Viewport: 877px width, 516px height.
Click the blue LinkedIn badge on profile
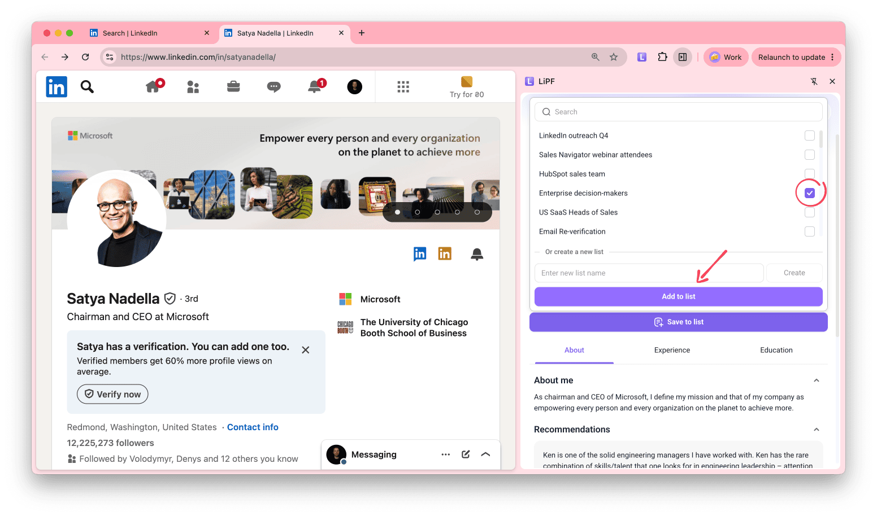coord(420,254)
